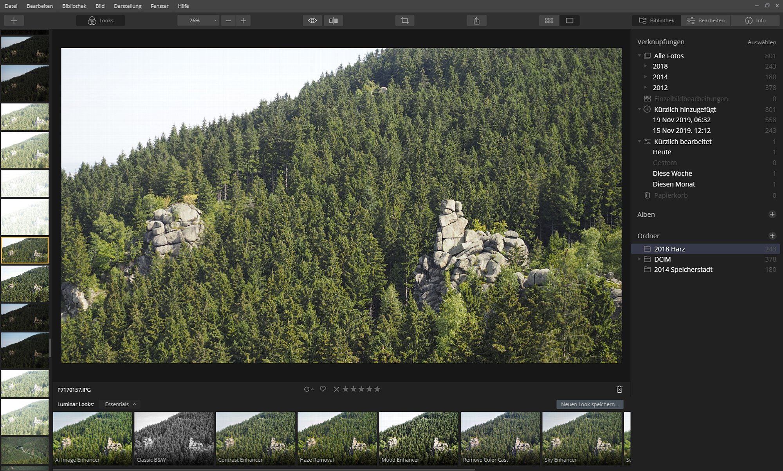Switch to the Bearbeiten tab

(706, 20)
